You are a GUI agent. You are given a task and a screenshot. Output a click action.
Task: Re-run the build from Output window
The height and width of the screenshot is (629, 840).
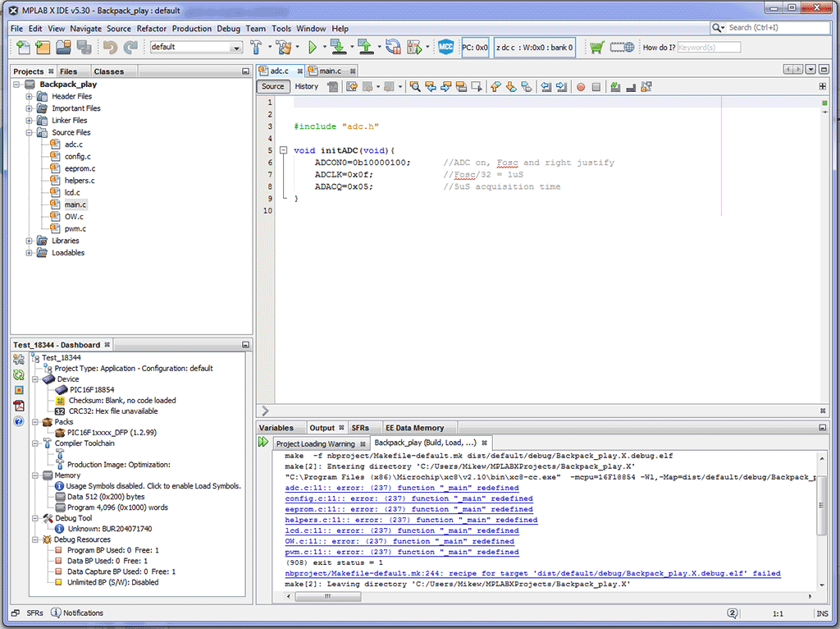pyautogui.click(x=263, y=442)
